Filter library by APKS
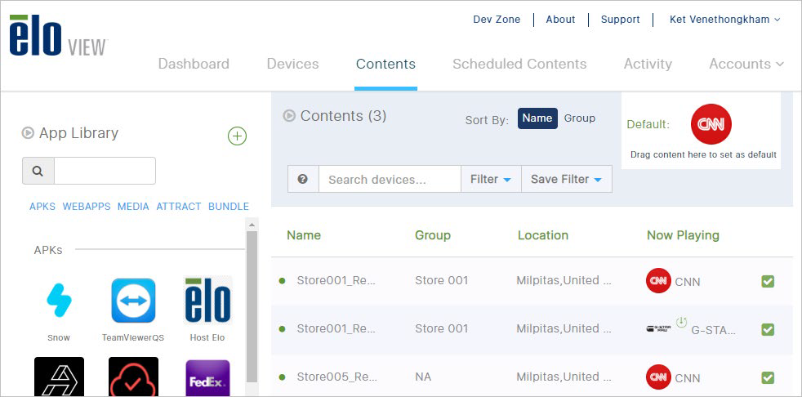This screenshot has height=397, width=802. tap(42, 206)
